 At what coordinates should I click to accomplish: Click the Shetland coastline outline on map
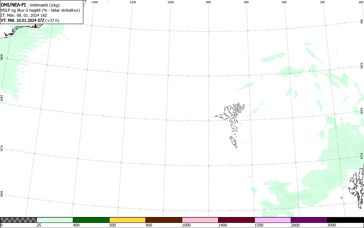[356, 186]
